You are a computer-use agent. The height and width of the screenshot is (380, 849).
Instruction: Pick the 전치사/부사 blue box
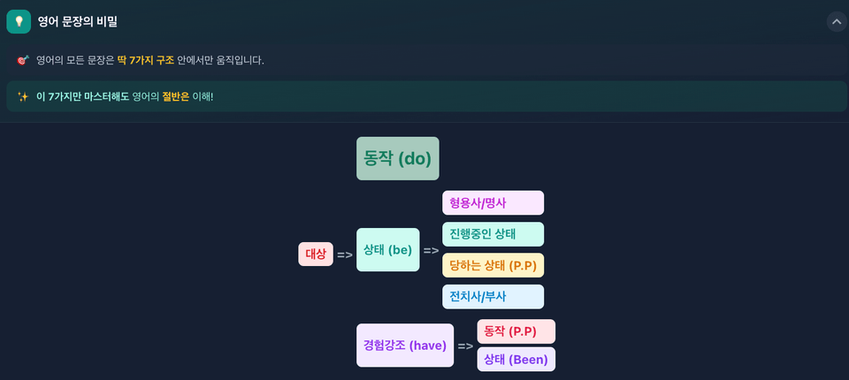pyautogui.click(x=493, y=297)
